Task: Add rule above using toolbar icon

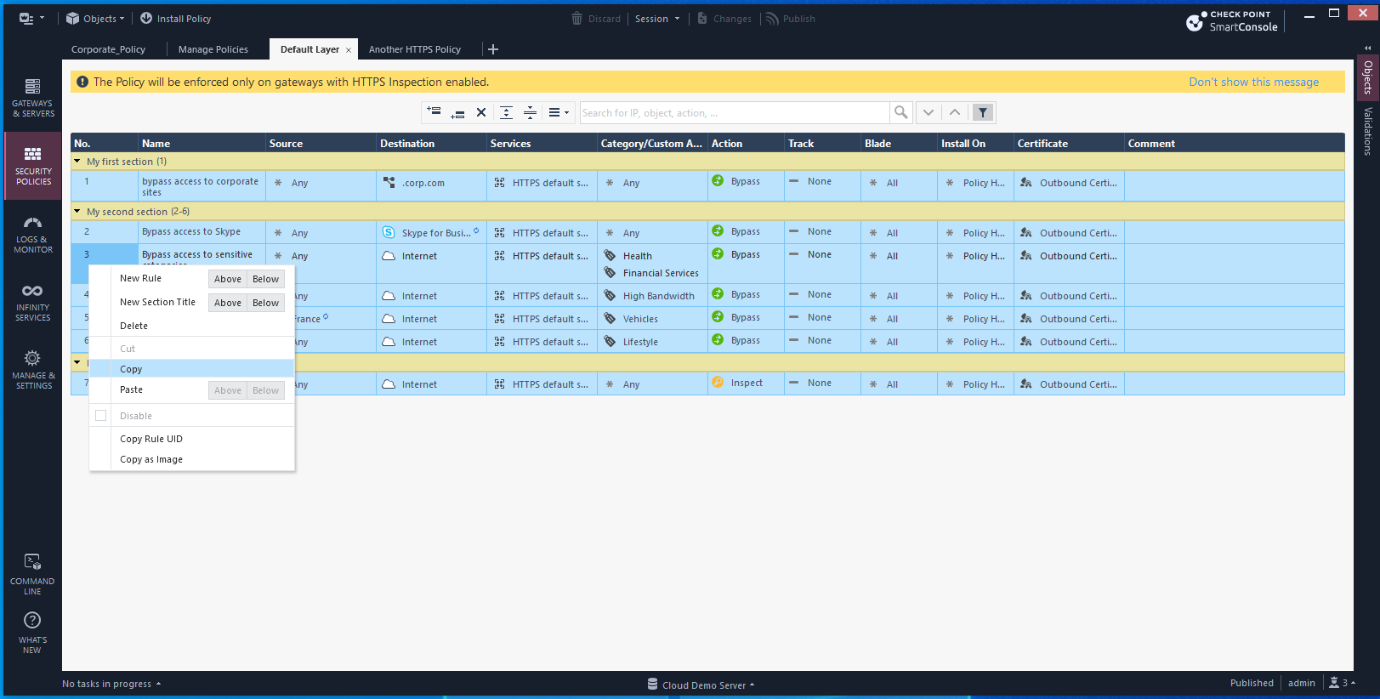Action: click(x=434, y=111)
